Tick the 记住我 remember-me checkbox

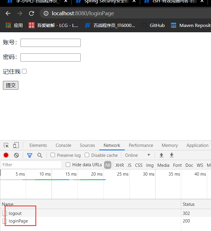tap(24, 71)
